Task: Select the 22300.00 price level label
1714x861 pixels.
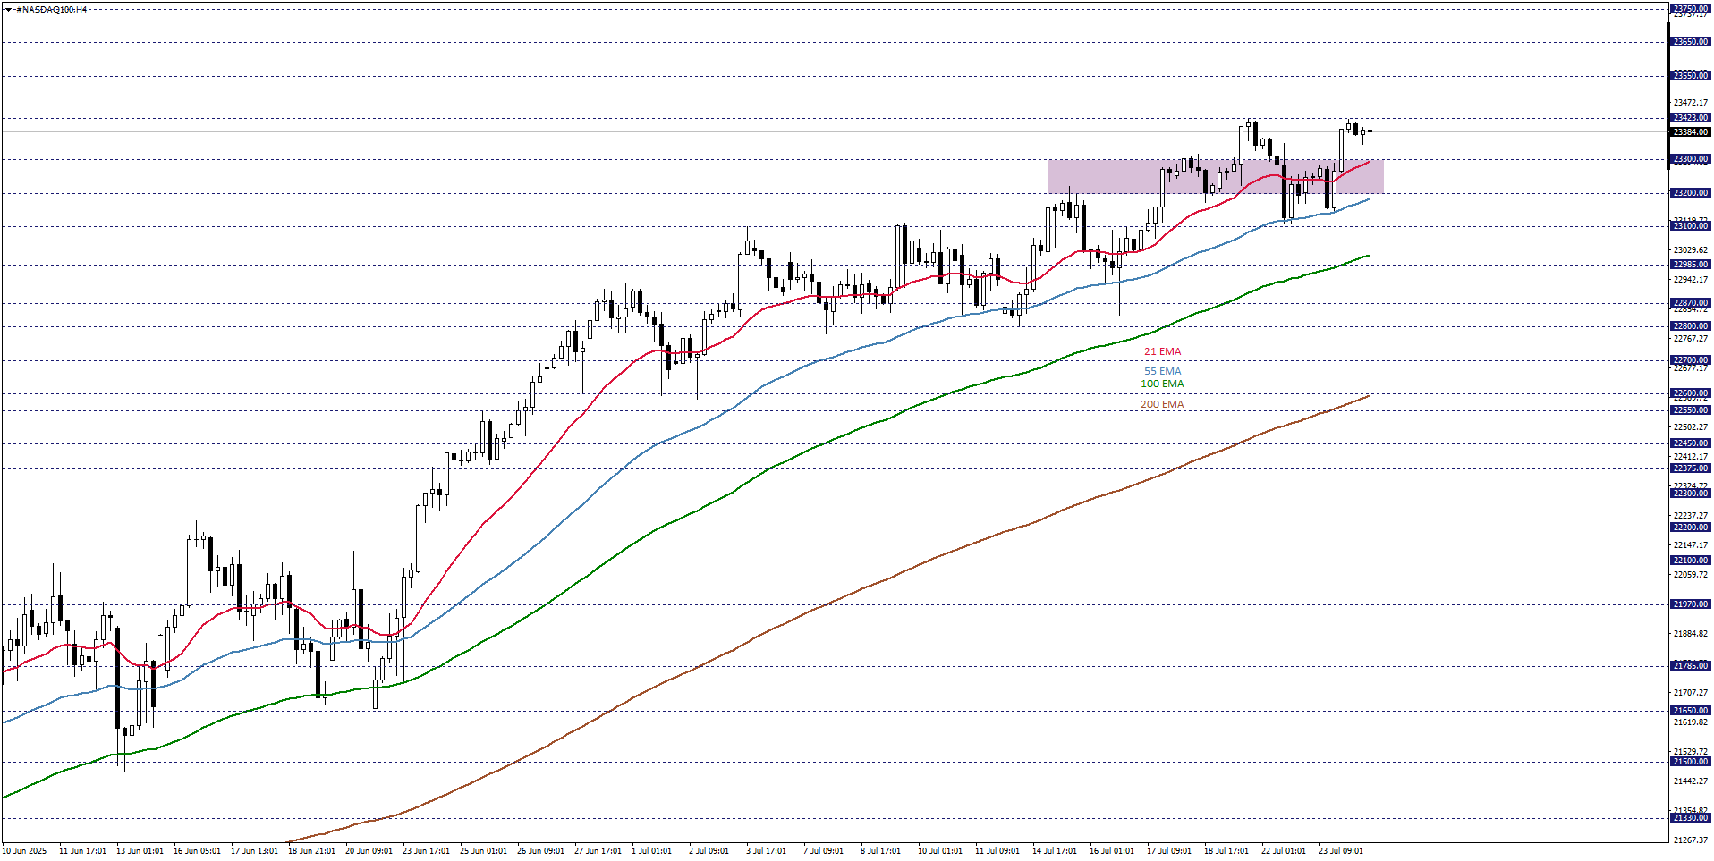Action: click(1690, 494)
